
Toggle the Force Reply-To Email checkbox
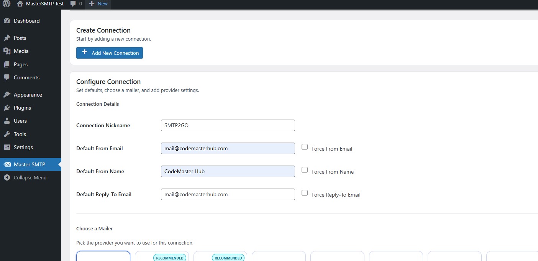click(x=305, y=193)
